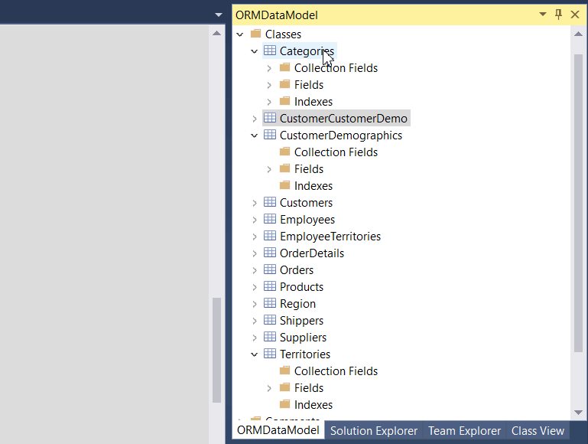Collapse the CustomerDemographics class node
This screenshot has height=444, width=588.
pyautogui.click(x=255, y=135)
